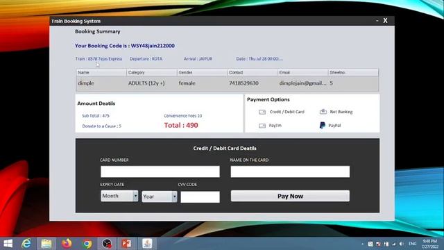Open the taskbar clock and date

pyautogui.click(x=430, y=244)
